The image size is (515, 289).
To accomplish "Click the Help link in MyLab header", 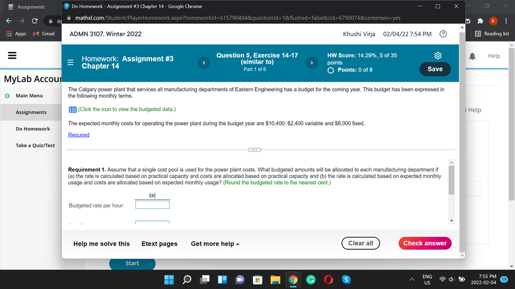I will pos(494,56).
